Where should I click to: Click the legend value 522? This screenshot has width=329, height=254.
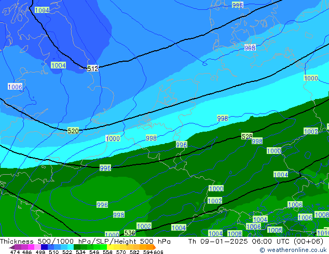tap(67, 252)
